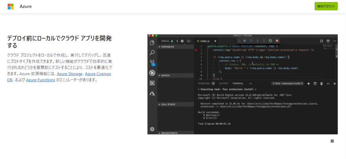The height and width of the screenshot is (159, 346).
Task: Collapse the CALL STACK section
Action: tap(175, 104)
